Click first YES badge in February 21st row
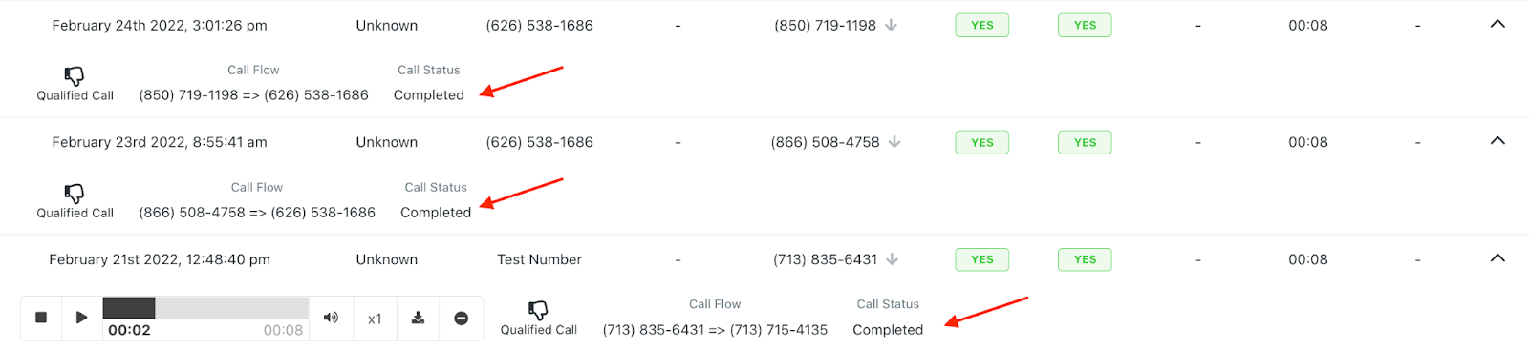Viewport: 1529px width, 350px height. pyautogui.click(x=982, y=259)
